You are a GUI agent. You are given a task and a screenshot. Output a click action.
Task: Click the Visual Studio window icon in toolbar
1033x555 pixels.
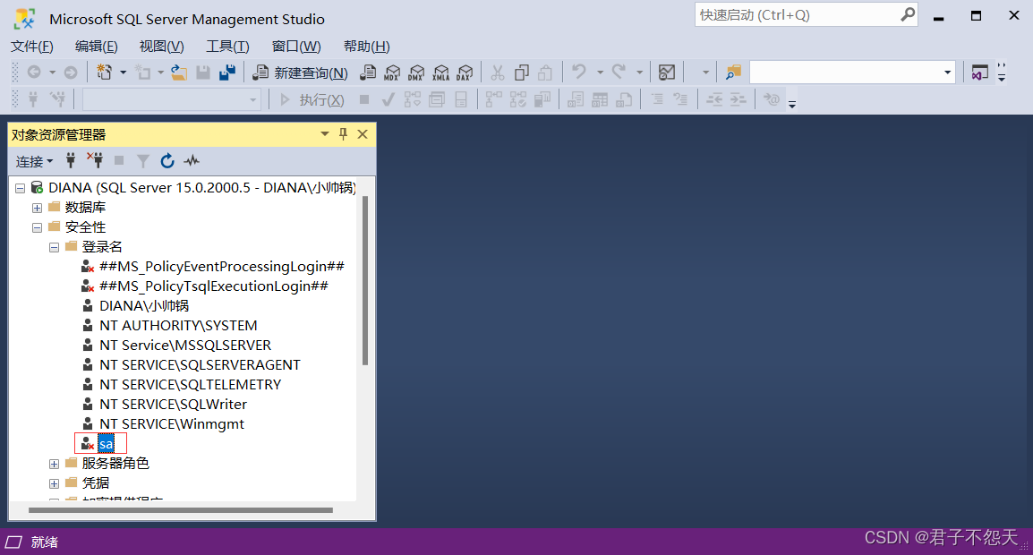[979, 72]
